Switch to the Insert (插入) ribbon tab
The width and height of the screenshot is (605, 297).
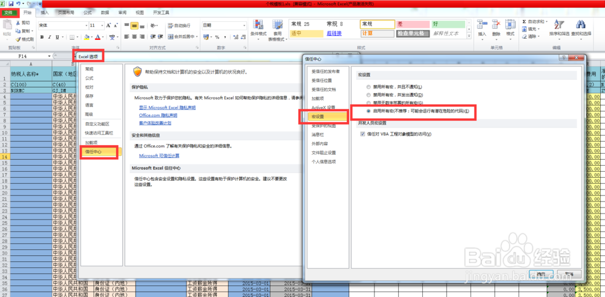coord(45,12)
